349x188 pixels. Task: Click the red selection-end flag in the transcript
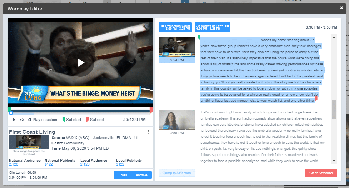pyautogui.click(x=316, y=99)
